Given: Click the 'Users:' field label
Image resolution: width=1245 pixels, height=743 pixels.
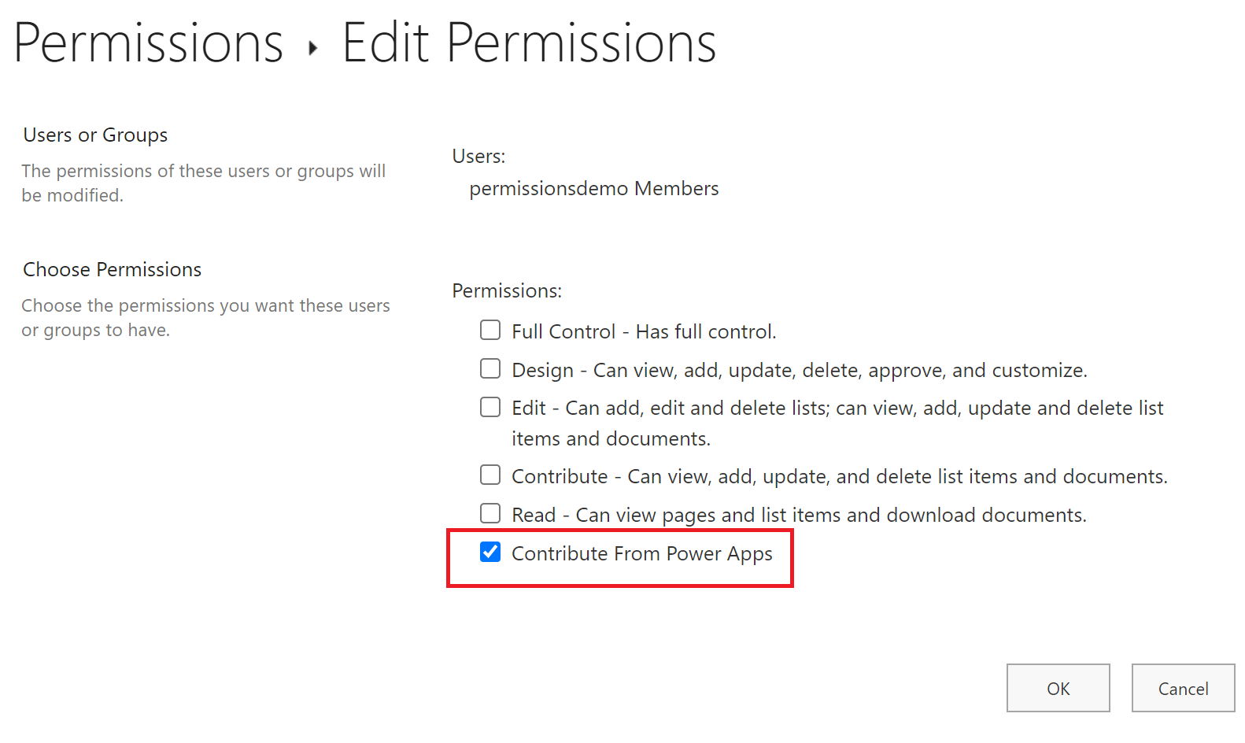Looking at the screenshot, I should click(x=478, y=157).
